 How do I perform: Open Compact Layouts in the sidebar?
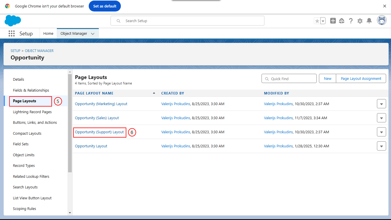click(x=27, y=133)
